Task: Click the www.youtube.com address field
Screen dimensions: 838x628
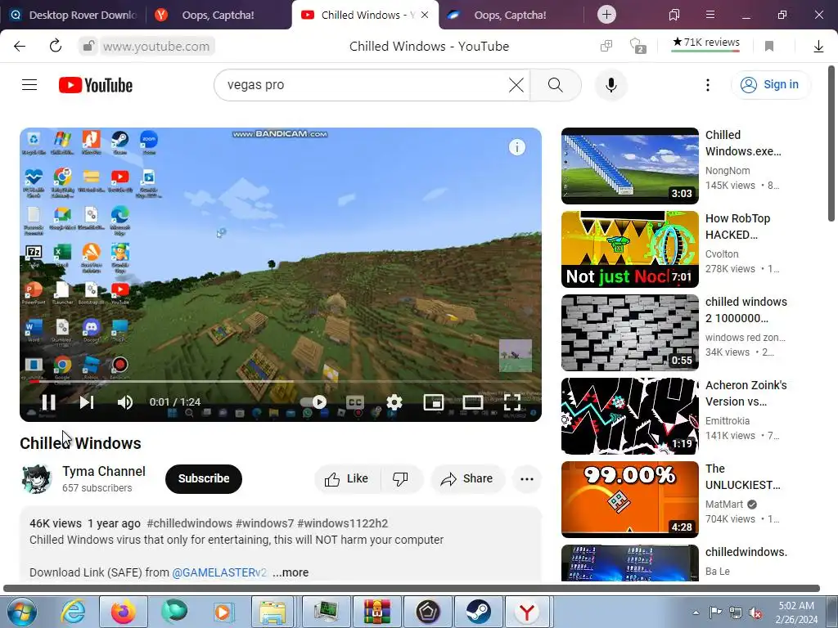Action: (156, 47)
